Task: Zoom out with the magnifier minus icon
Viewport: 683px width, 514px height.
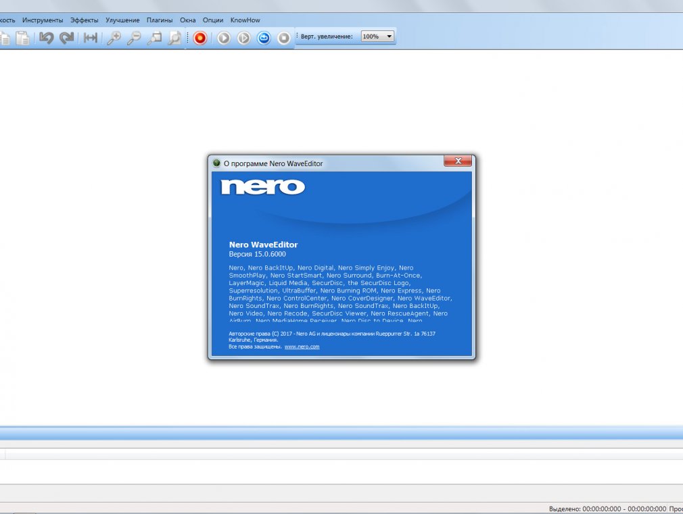Action: [134, 38]
